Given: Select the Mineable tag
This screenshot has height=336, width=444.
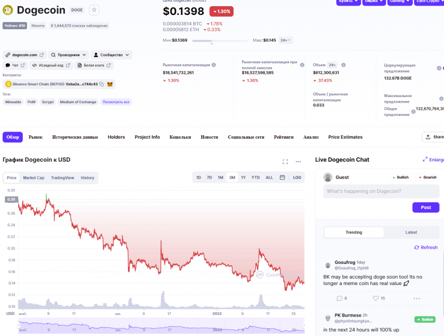Looking at the screenshot, I should [x=13, y=102].
